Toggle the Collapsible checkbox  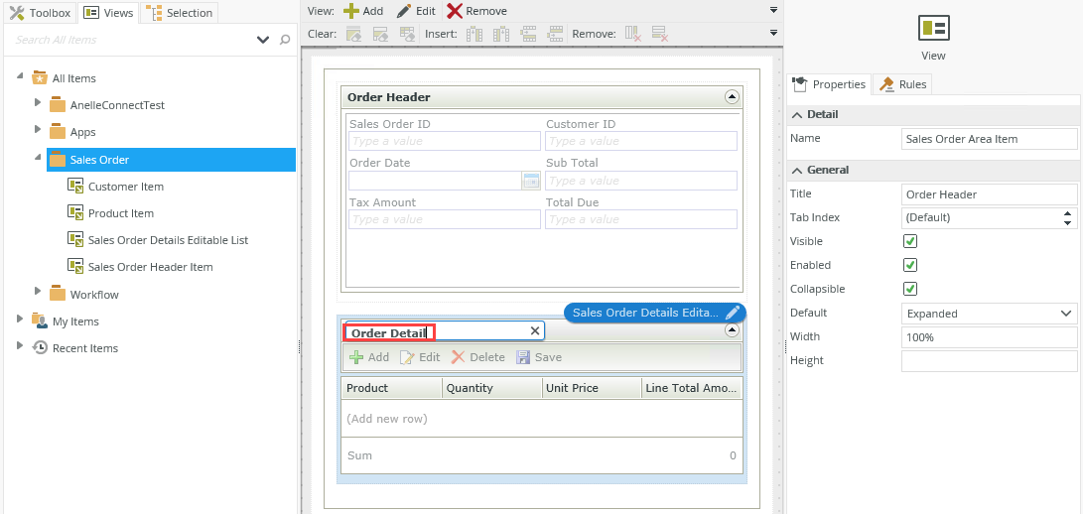909,289
